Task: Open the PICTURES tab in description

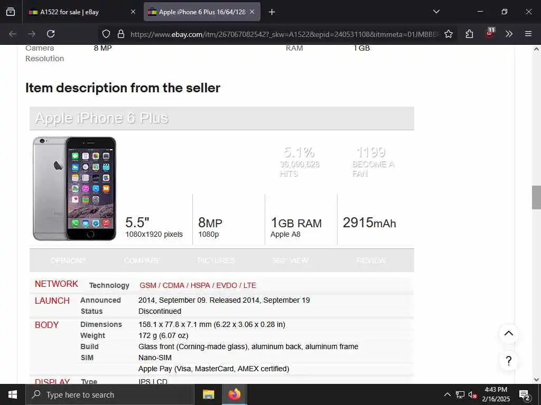Action: [216, 261]
